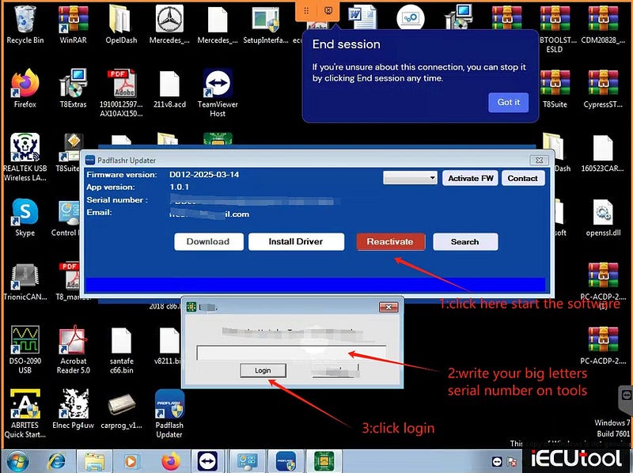The width and height of the screenshot is (633, 473).
Task: Click the Contact button in Padflashr Updater
Action: coord(523,178)
